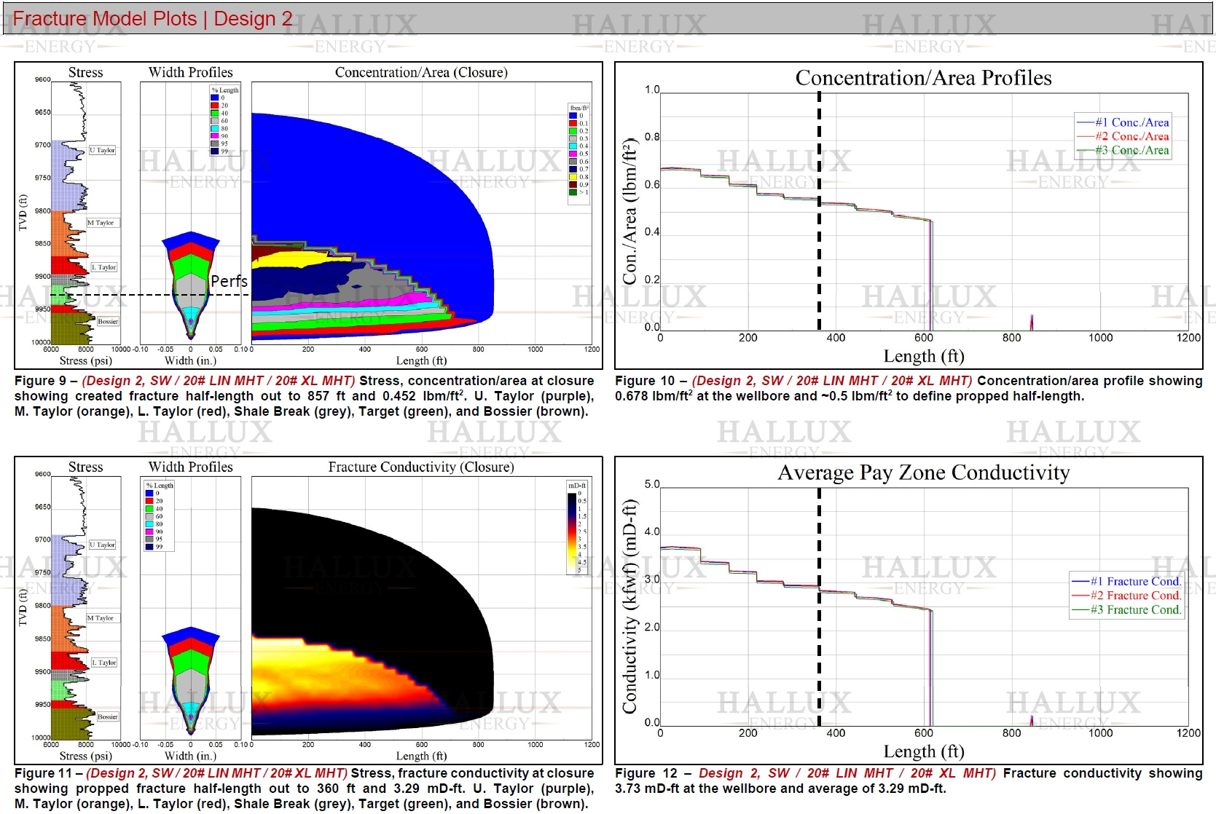Click the U Taylor label in Figure 9's stress plot

[x=102, y=150]
